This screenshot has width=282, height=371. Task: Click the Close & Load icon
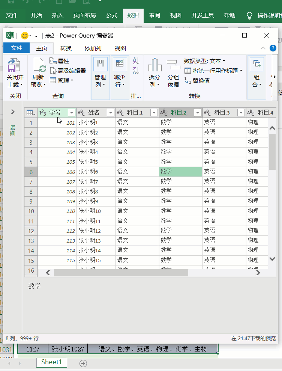point(14,65)
